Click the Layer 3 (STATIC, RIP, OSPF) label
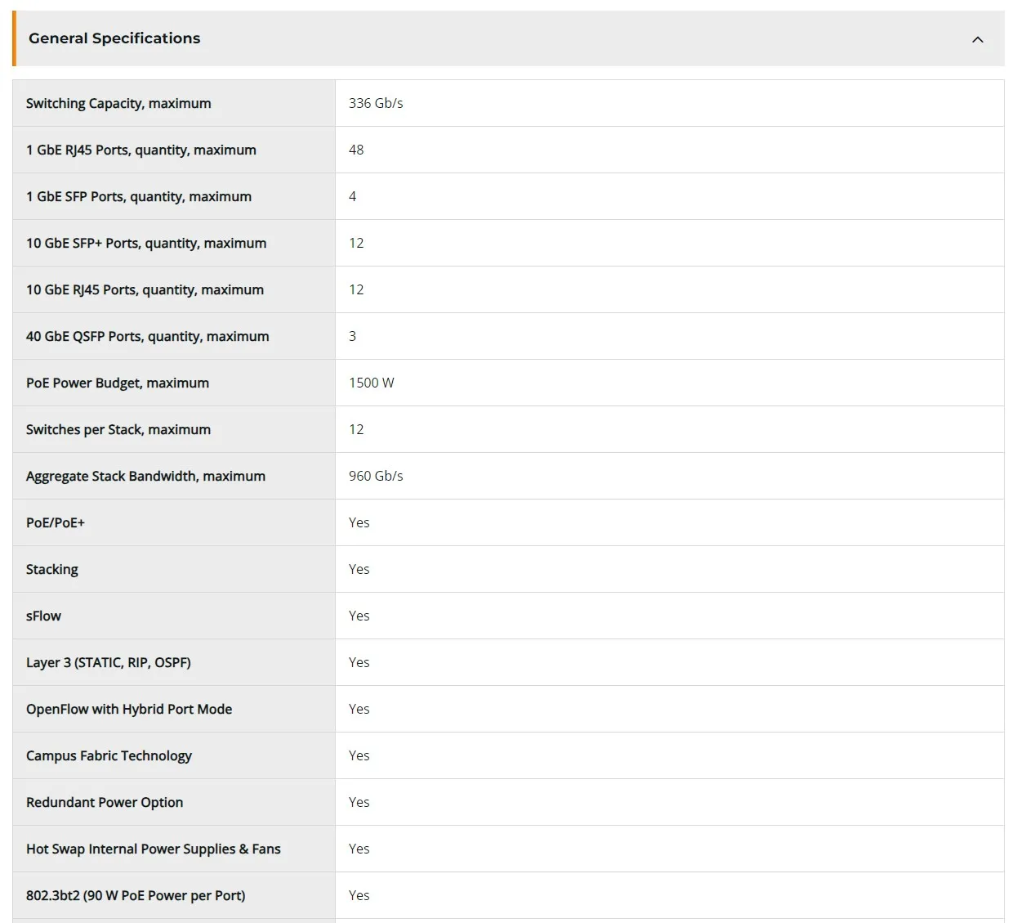This screenshot has width=1017, height=923. click(109, 662)
